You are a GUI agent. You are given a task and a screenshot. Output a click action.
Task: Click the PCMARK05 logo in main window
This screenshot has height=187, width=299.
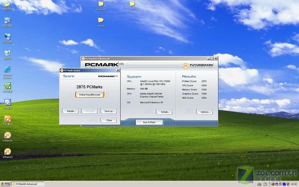pyautogui.click(x=104, y=64)
